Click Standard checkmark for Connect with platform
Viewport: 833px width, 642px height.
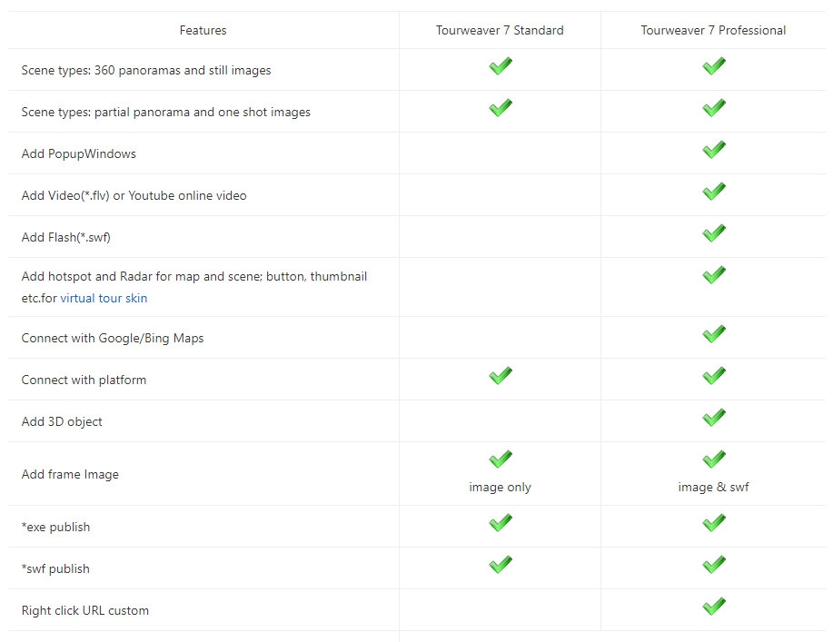click(x=501, y=376)
